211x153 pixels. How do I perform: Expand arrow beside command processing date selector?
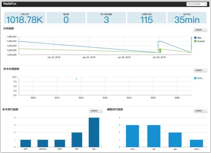point(205,70)
